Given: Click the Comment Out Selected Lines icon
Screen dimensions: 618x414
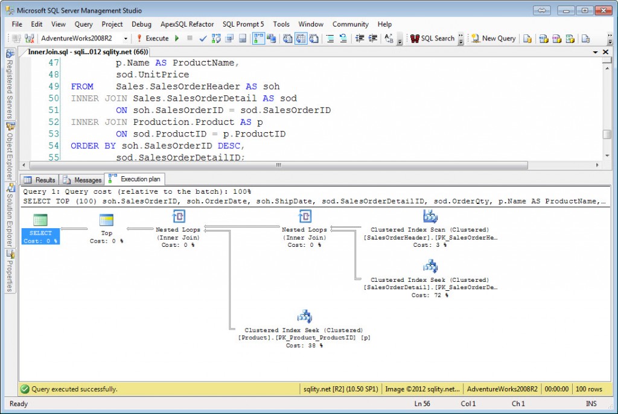Looking at the screenshot, I should [x=330, y=38].
